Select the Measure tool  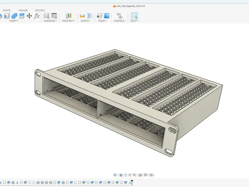pyautogui.click(x=82, y=16)
